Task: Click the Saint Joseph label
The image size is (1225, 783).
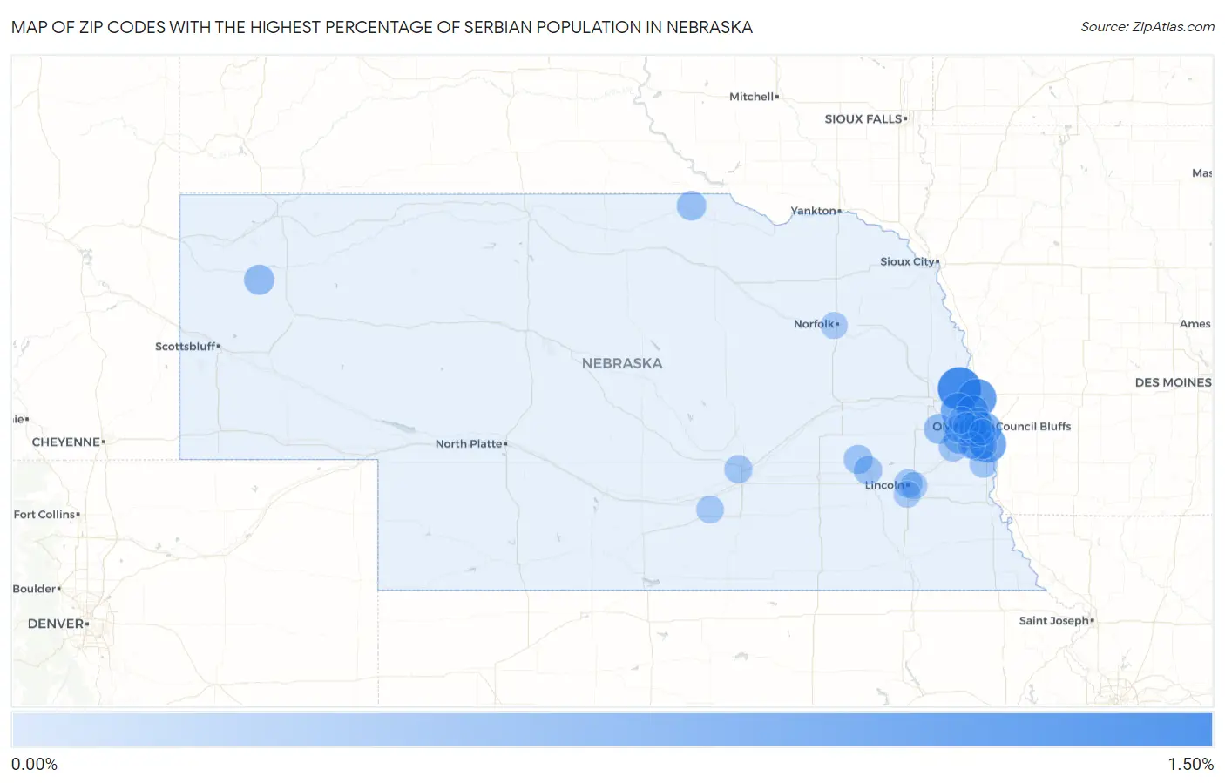Action: coord(1054,620)
